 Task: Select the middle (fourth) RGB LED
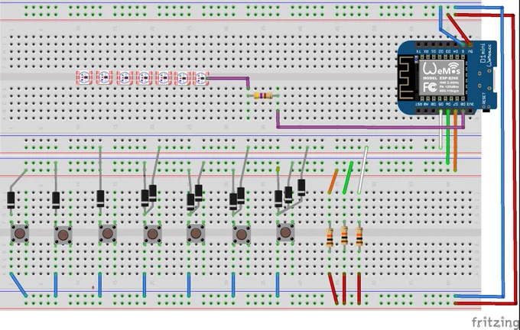pyautogui.click(x=145, y=78)
